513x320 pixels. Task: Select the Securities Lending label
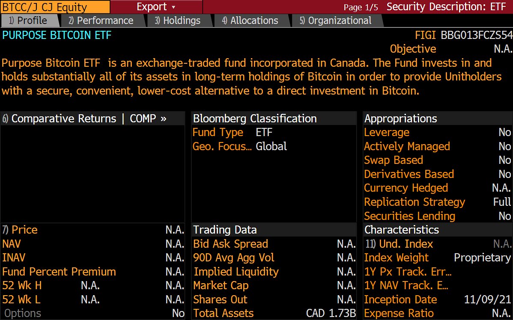point(410,216)
